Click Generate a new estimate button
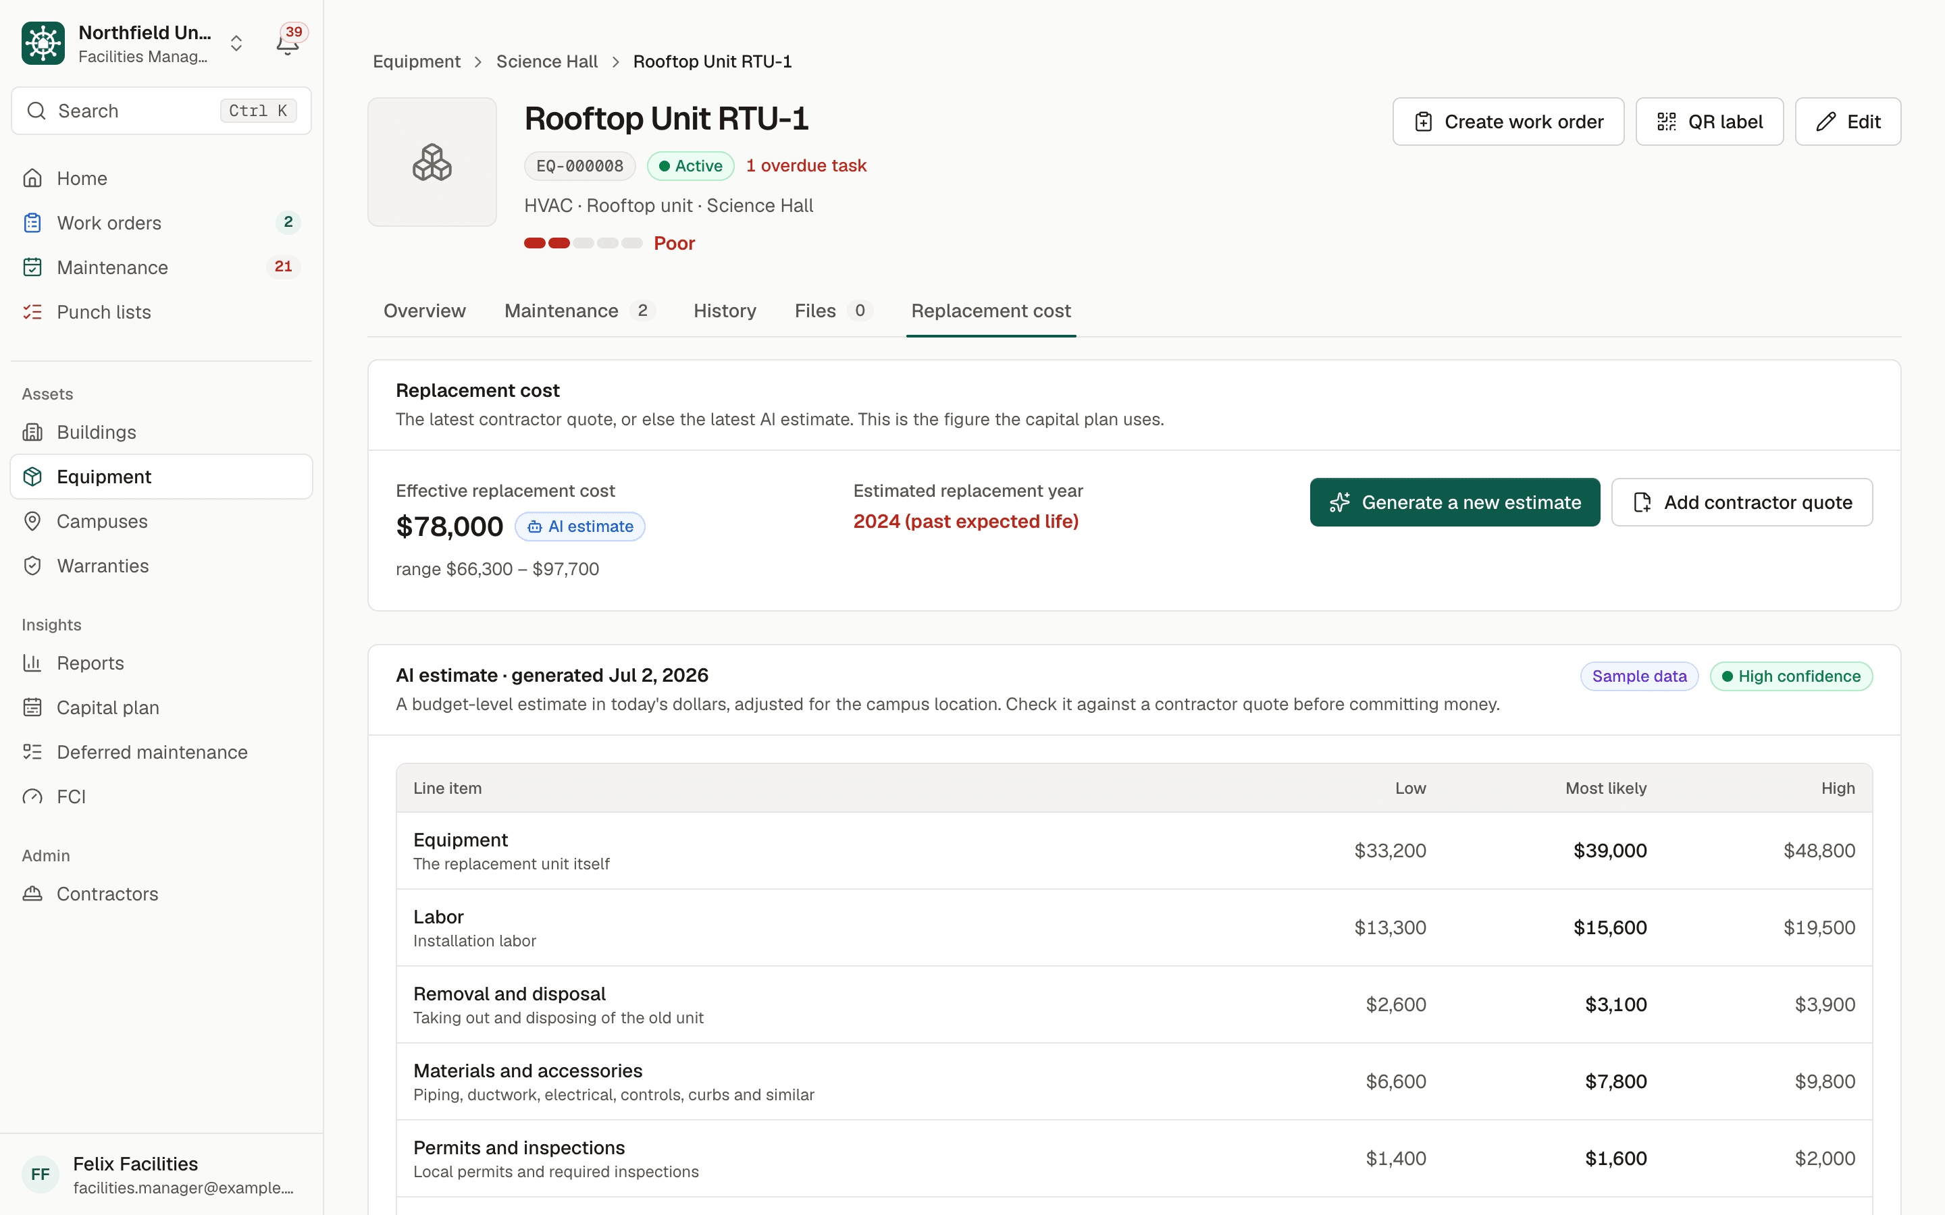Viewport: 1945px width, 1215px height. (1455, 502)
